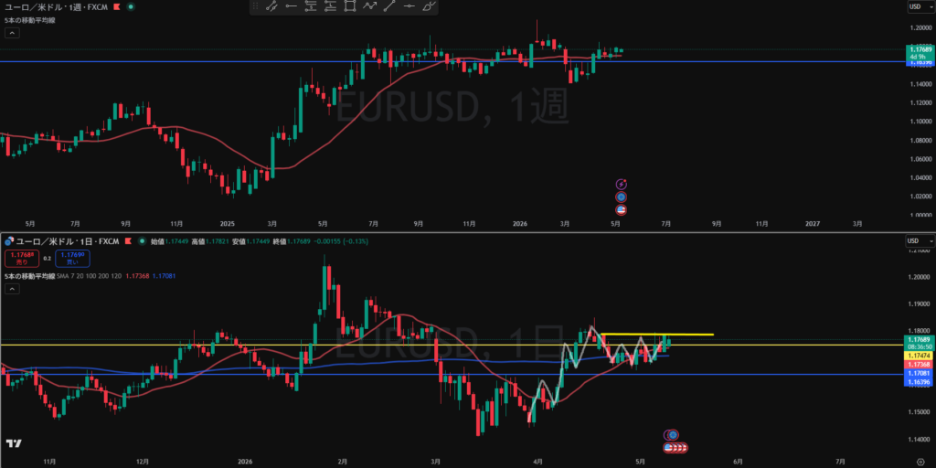
Task: Click the red flag on weekly chart
Action: point(117,6)
